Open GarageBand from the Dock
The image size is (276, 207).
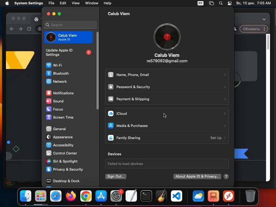[161, 196]
